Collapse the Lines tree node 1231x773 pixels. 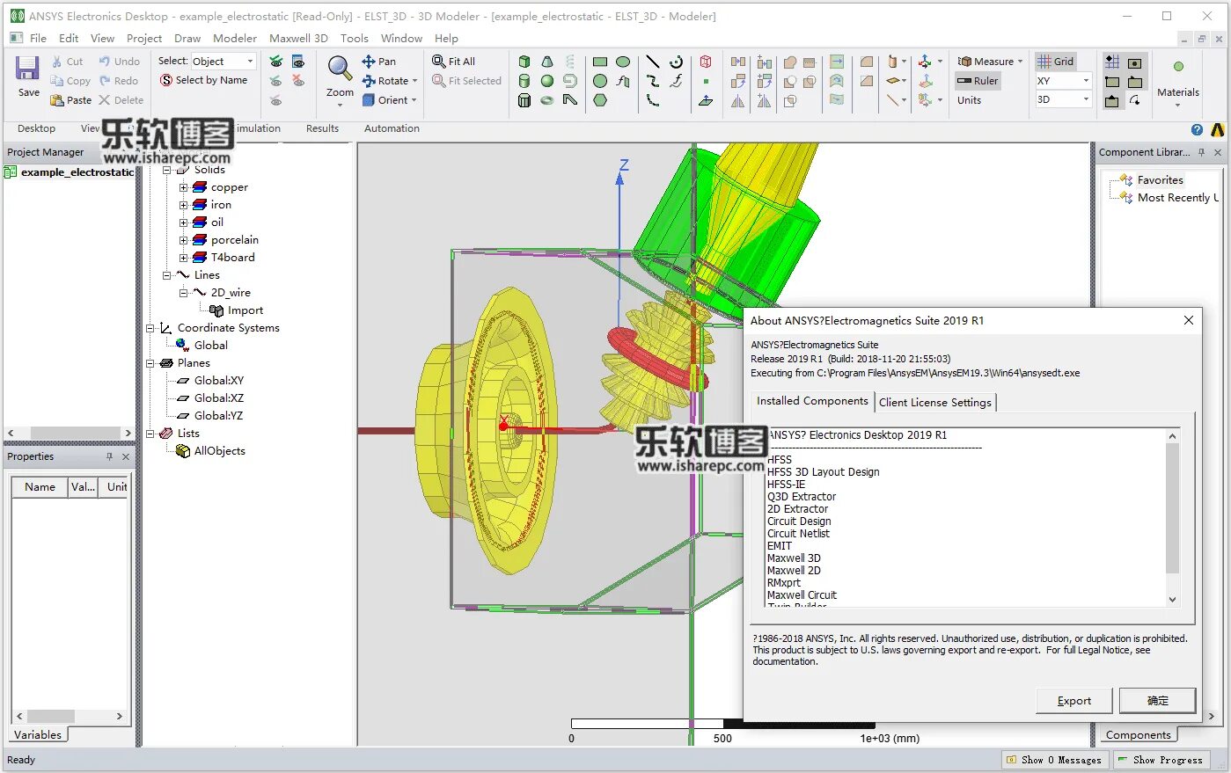[166, 275]
